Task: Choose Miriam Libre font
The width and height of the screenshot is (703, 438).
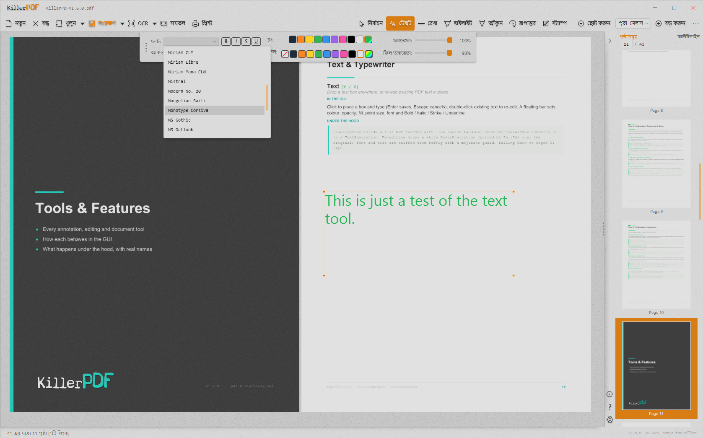Action: 215,62
